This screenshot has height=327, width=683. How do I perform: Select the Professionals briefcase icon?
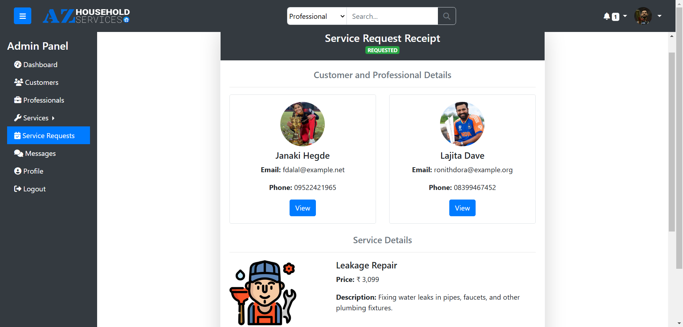click(17, 100)
